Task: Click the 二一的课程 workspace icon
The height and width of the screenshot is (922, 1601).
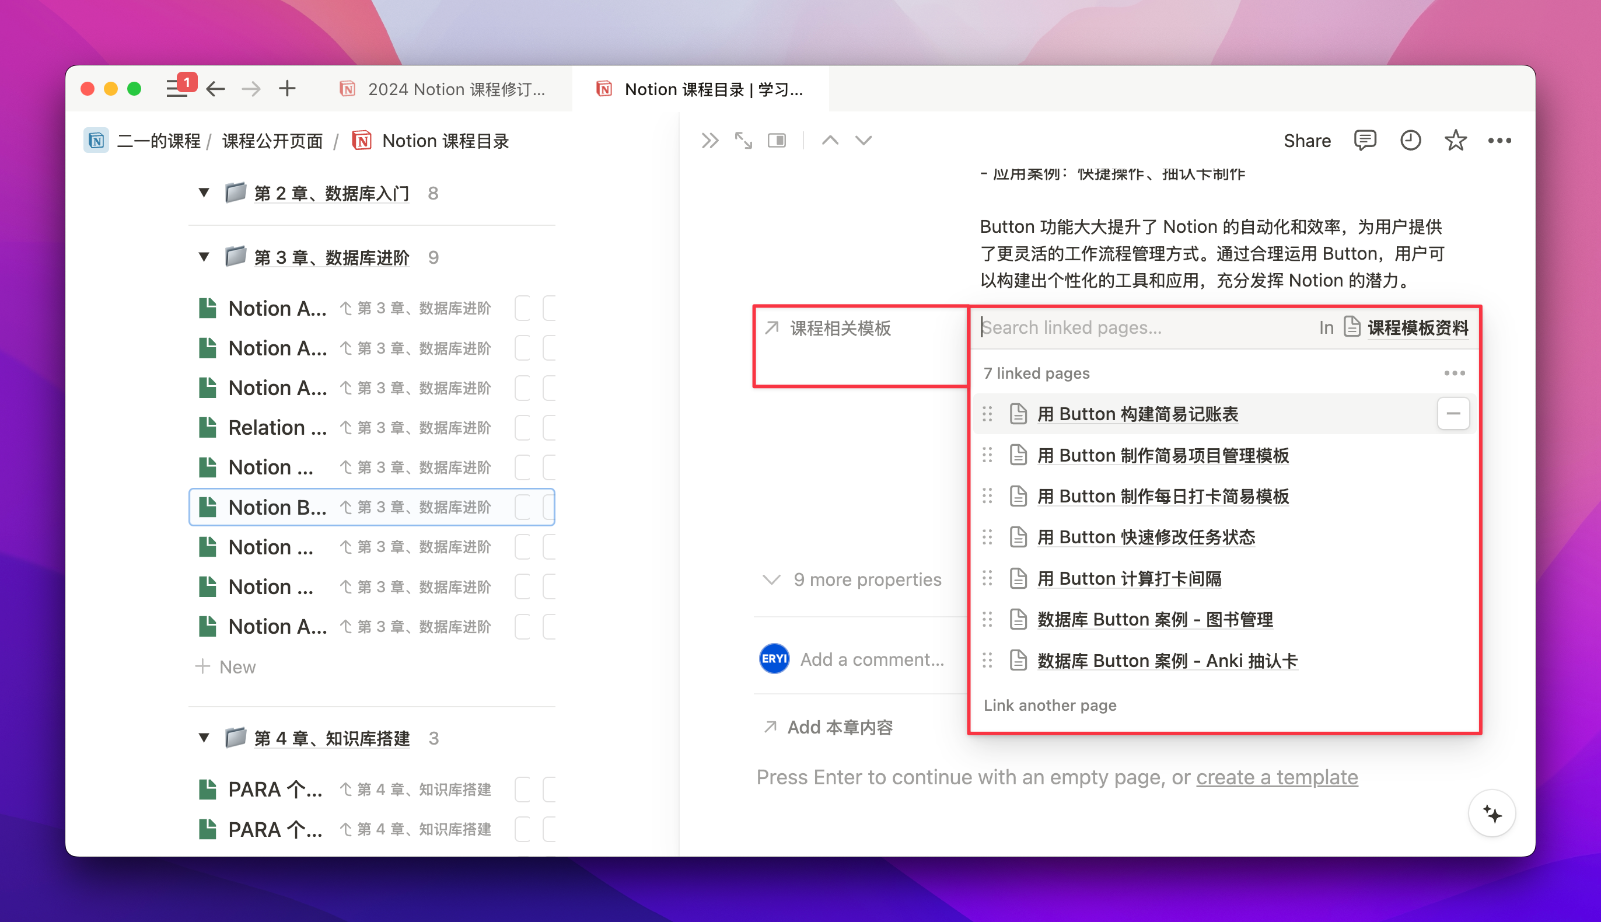Action: coord(96,141)
